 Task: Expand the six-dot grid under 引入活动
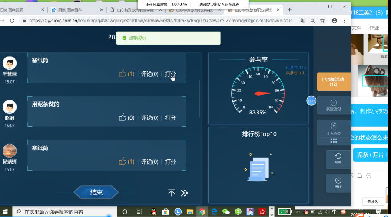334,141
